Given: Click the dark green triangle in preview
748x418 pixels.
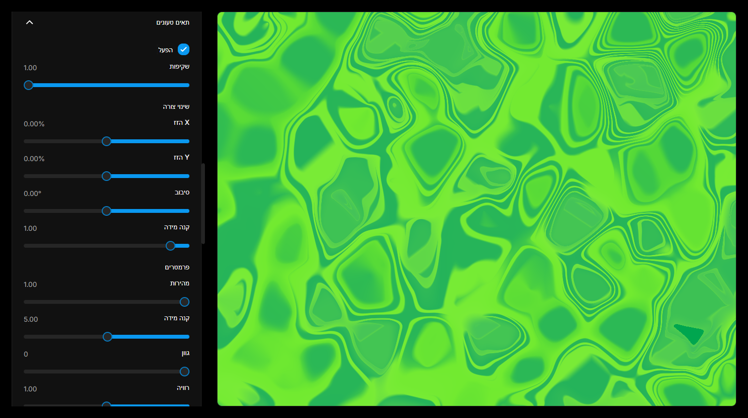Looking at the screenshot, I should [691, 333].
